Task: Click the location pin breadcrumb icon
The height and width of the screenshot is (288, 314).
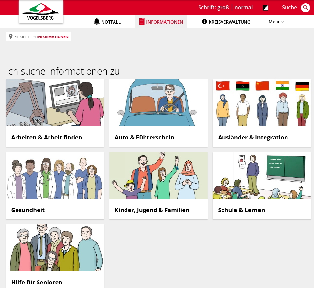Action: pyautogui.click(x=11, y=37)
